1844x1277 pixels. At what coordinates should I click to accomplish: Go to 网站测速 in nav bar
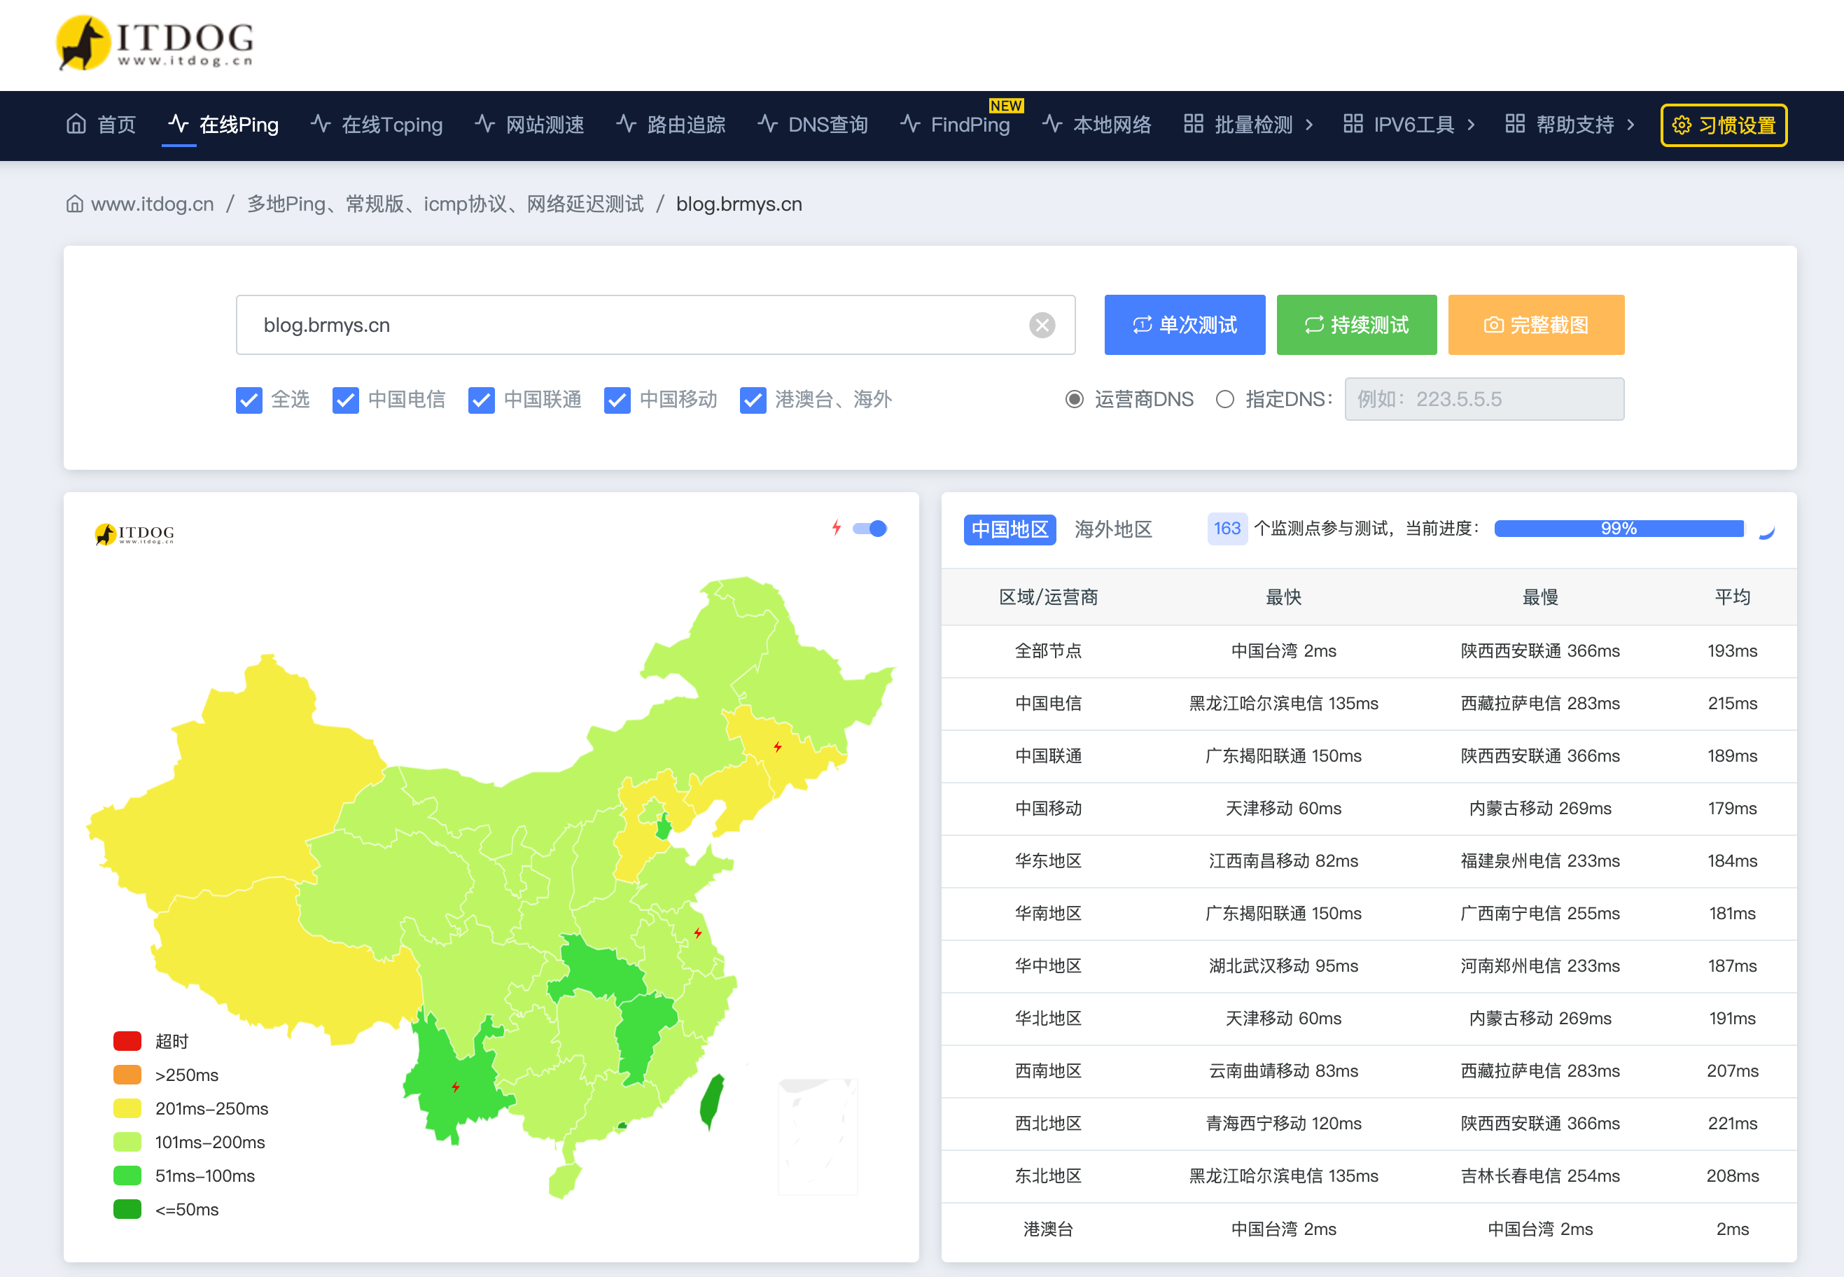tap(529, 125)
